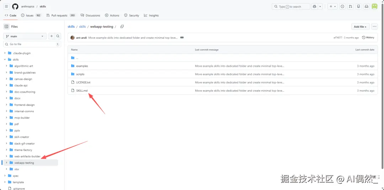The height and width of the screenshot is (190, 384).
Task: Switch to the Issues tab
Action: [31, 15]
